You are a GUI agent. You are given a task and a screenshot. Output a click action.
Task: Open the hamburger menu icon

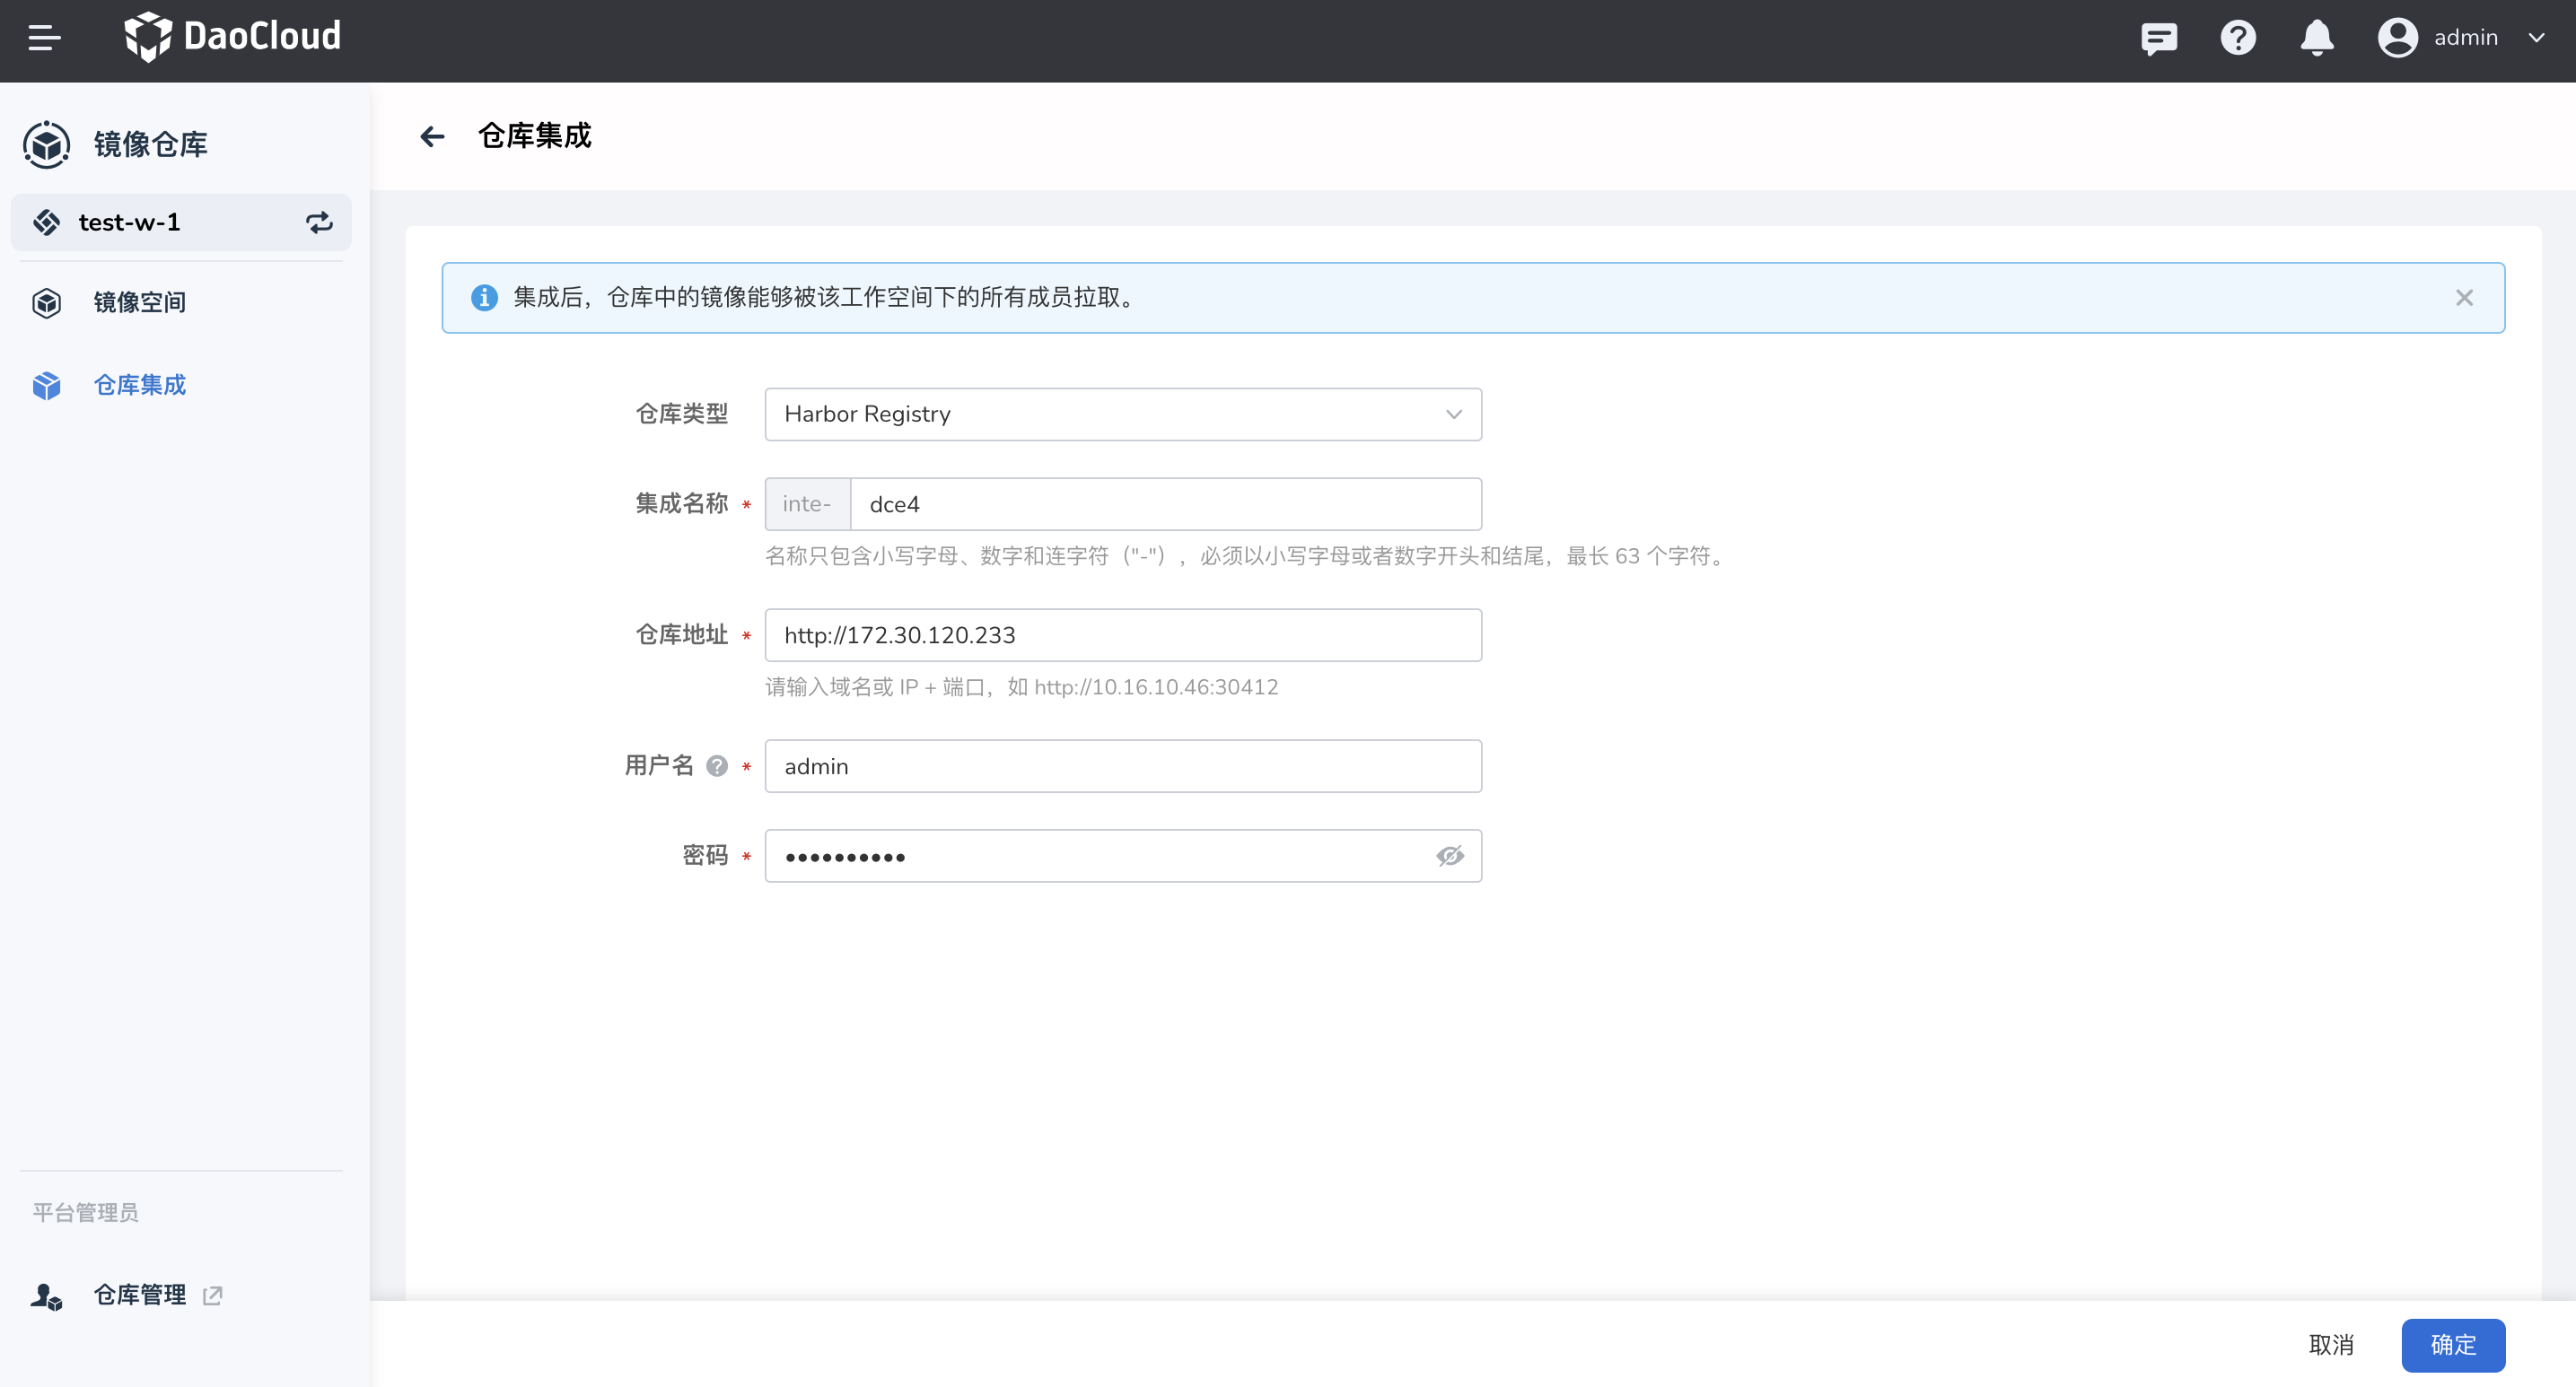point(44,38)
